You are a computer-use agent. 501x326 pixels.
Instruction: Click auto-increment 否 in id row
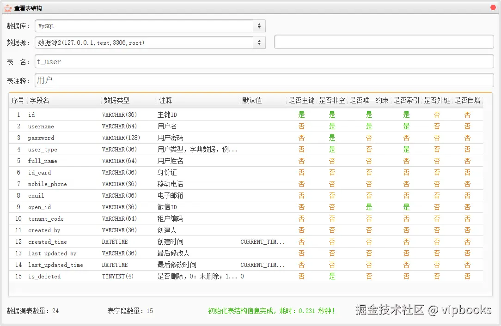[x=467, y=115]
